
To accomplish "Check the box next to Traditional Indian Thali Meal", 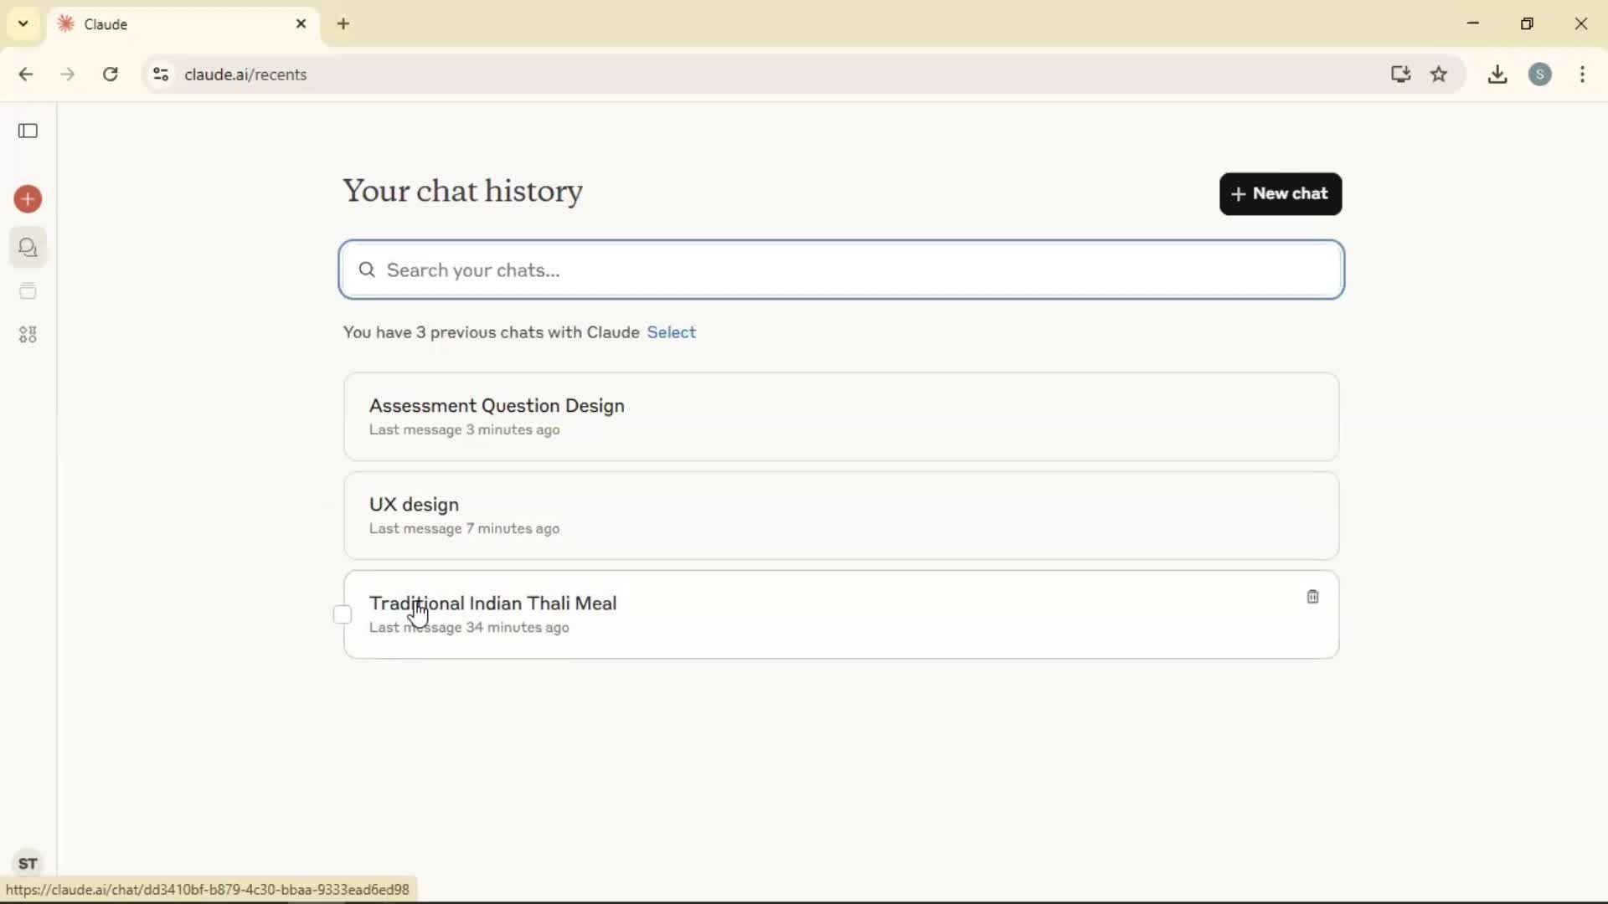I will (342, 614).
